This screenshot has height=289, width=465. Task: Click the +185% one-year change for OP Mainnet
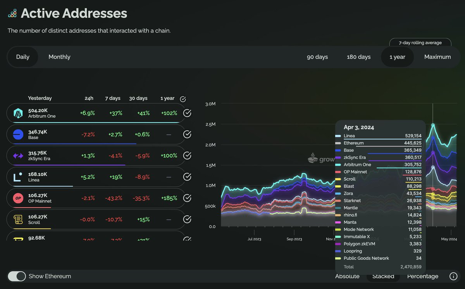tap(169, 198)
